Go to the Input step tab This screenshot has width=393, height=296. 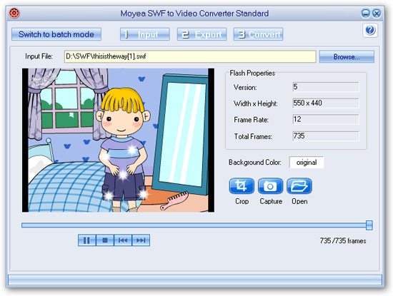click(145, 34)
